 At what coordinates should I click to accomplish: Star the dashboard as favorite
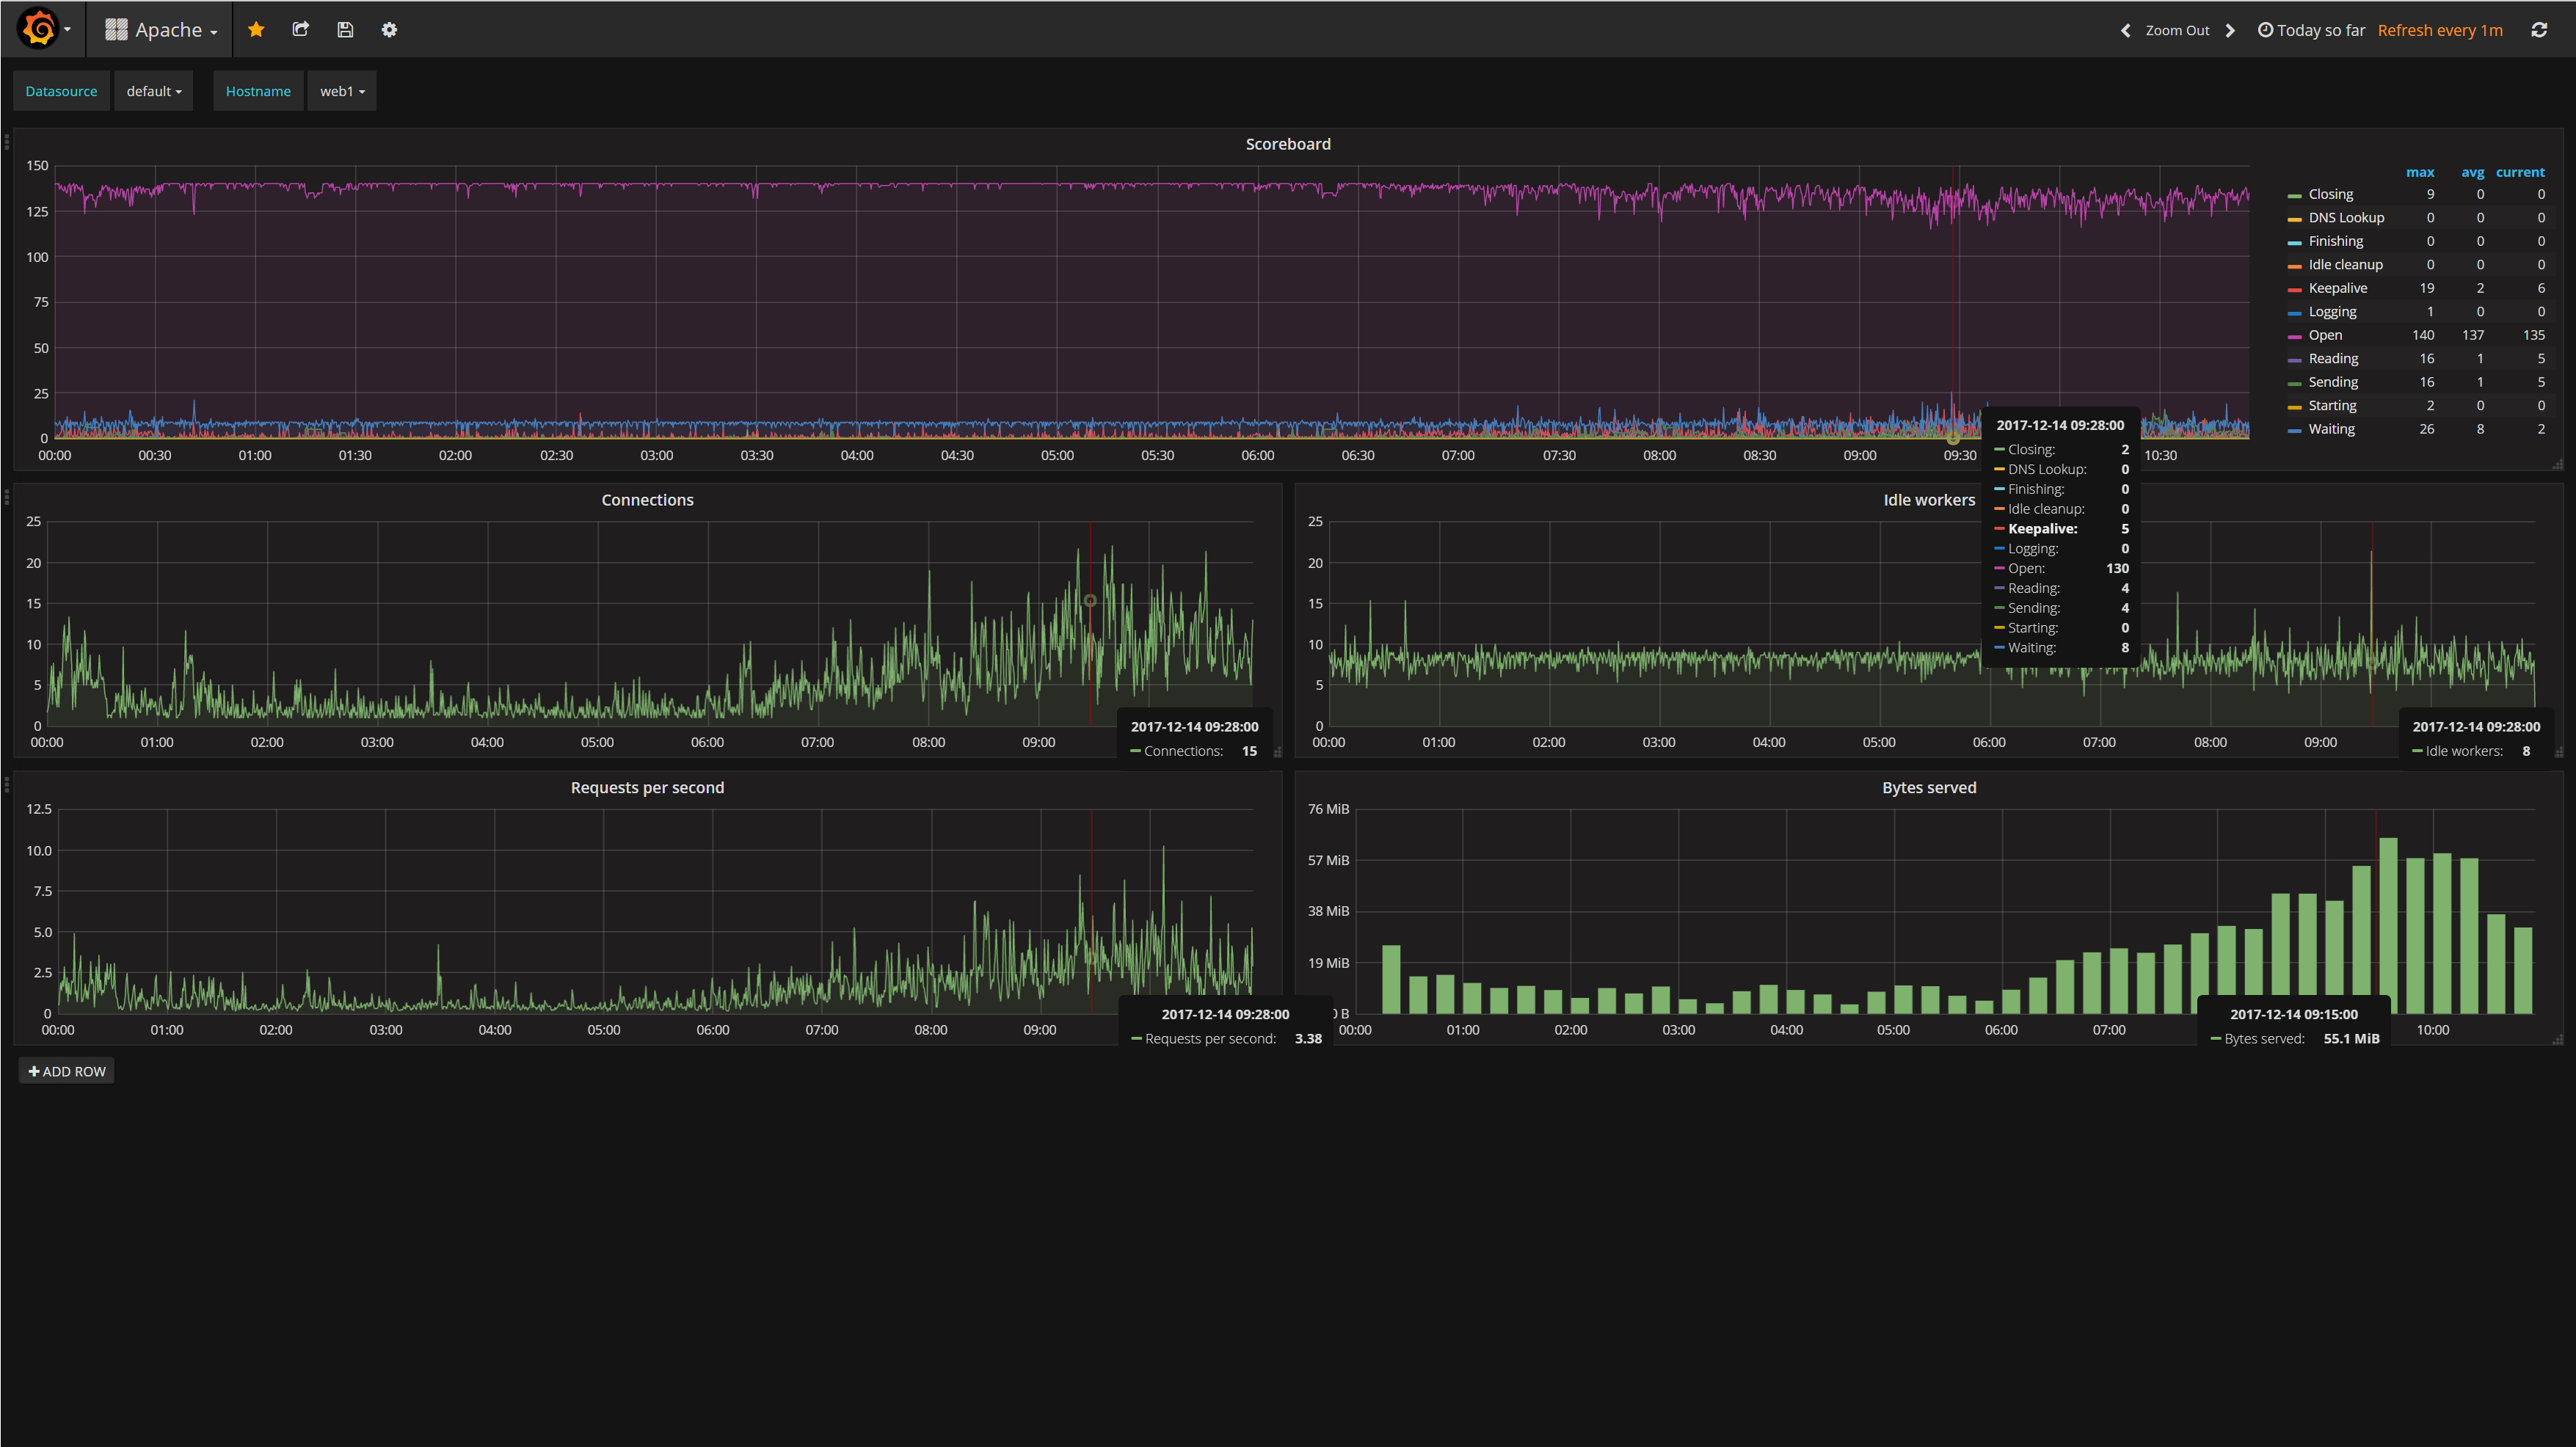[256, 29]
